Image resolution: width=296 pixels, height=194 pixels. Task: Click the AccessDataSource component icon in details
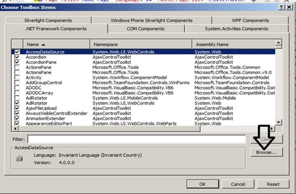pos(19,159)
